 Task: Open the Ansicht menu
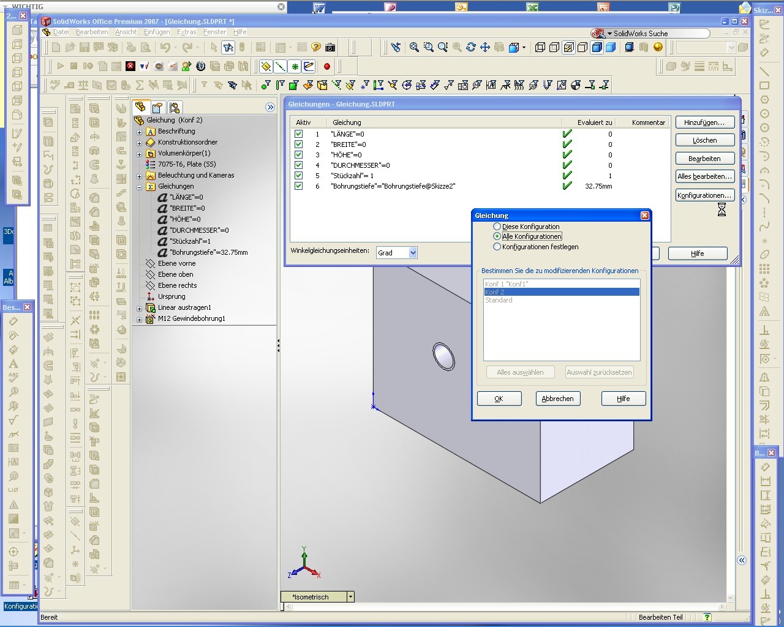coord(126,32)
